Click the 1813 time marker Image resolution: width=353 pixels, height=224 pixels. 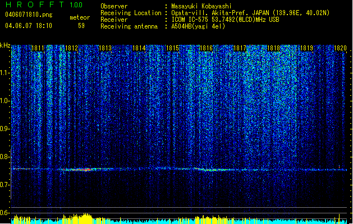pos(105,48)
